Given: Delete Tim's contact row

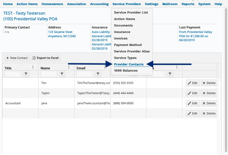Looking at the screenshot, I should pyautogui.click(x=209, y=83).
